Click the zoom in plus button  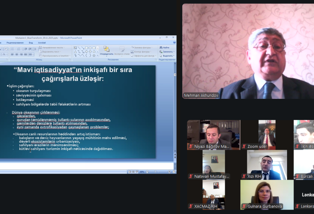(x=169, y=172)
